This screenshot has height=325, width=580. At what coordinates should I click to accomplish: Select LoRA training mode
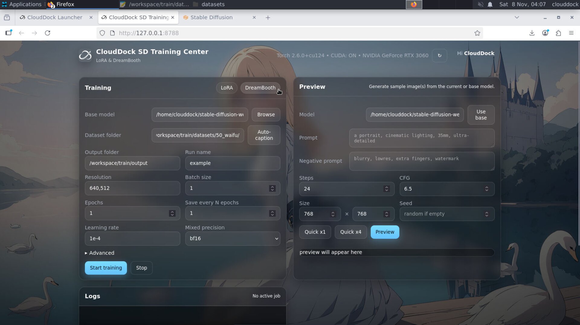[227, 88]
